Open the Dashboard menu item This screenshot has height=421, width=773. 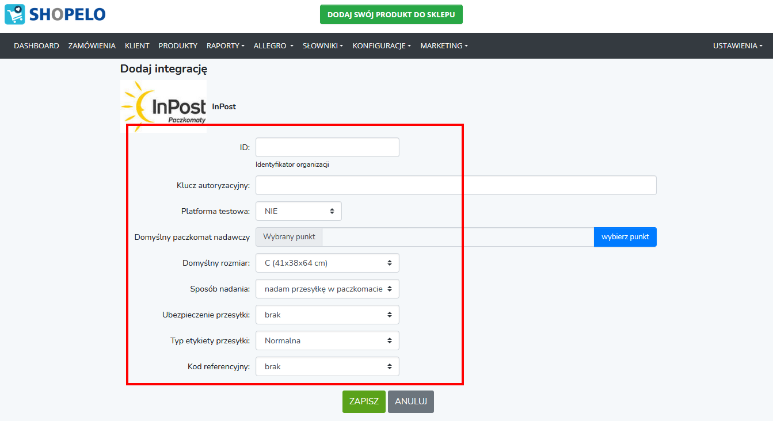pos(36,45)
